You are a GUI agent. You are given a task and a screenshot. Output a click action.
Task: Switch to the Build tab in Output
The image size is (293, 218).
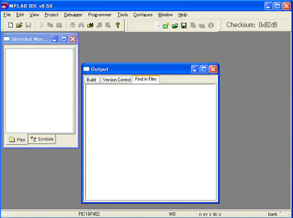click(91, 79)
